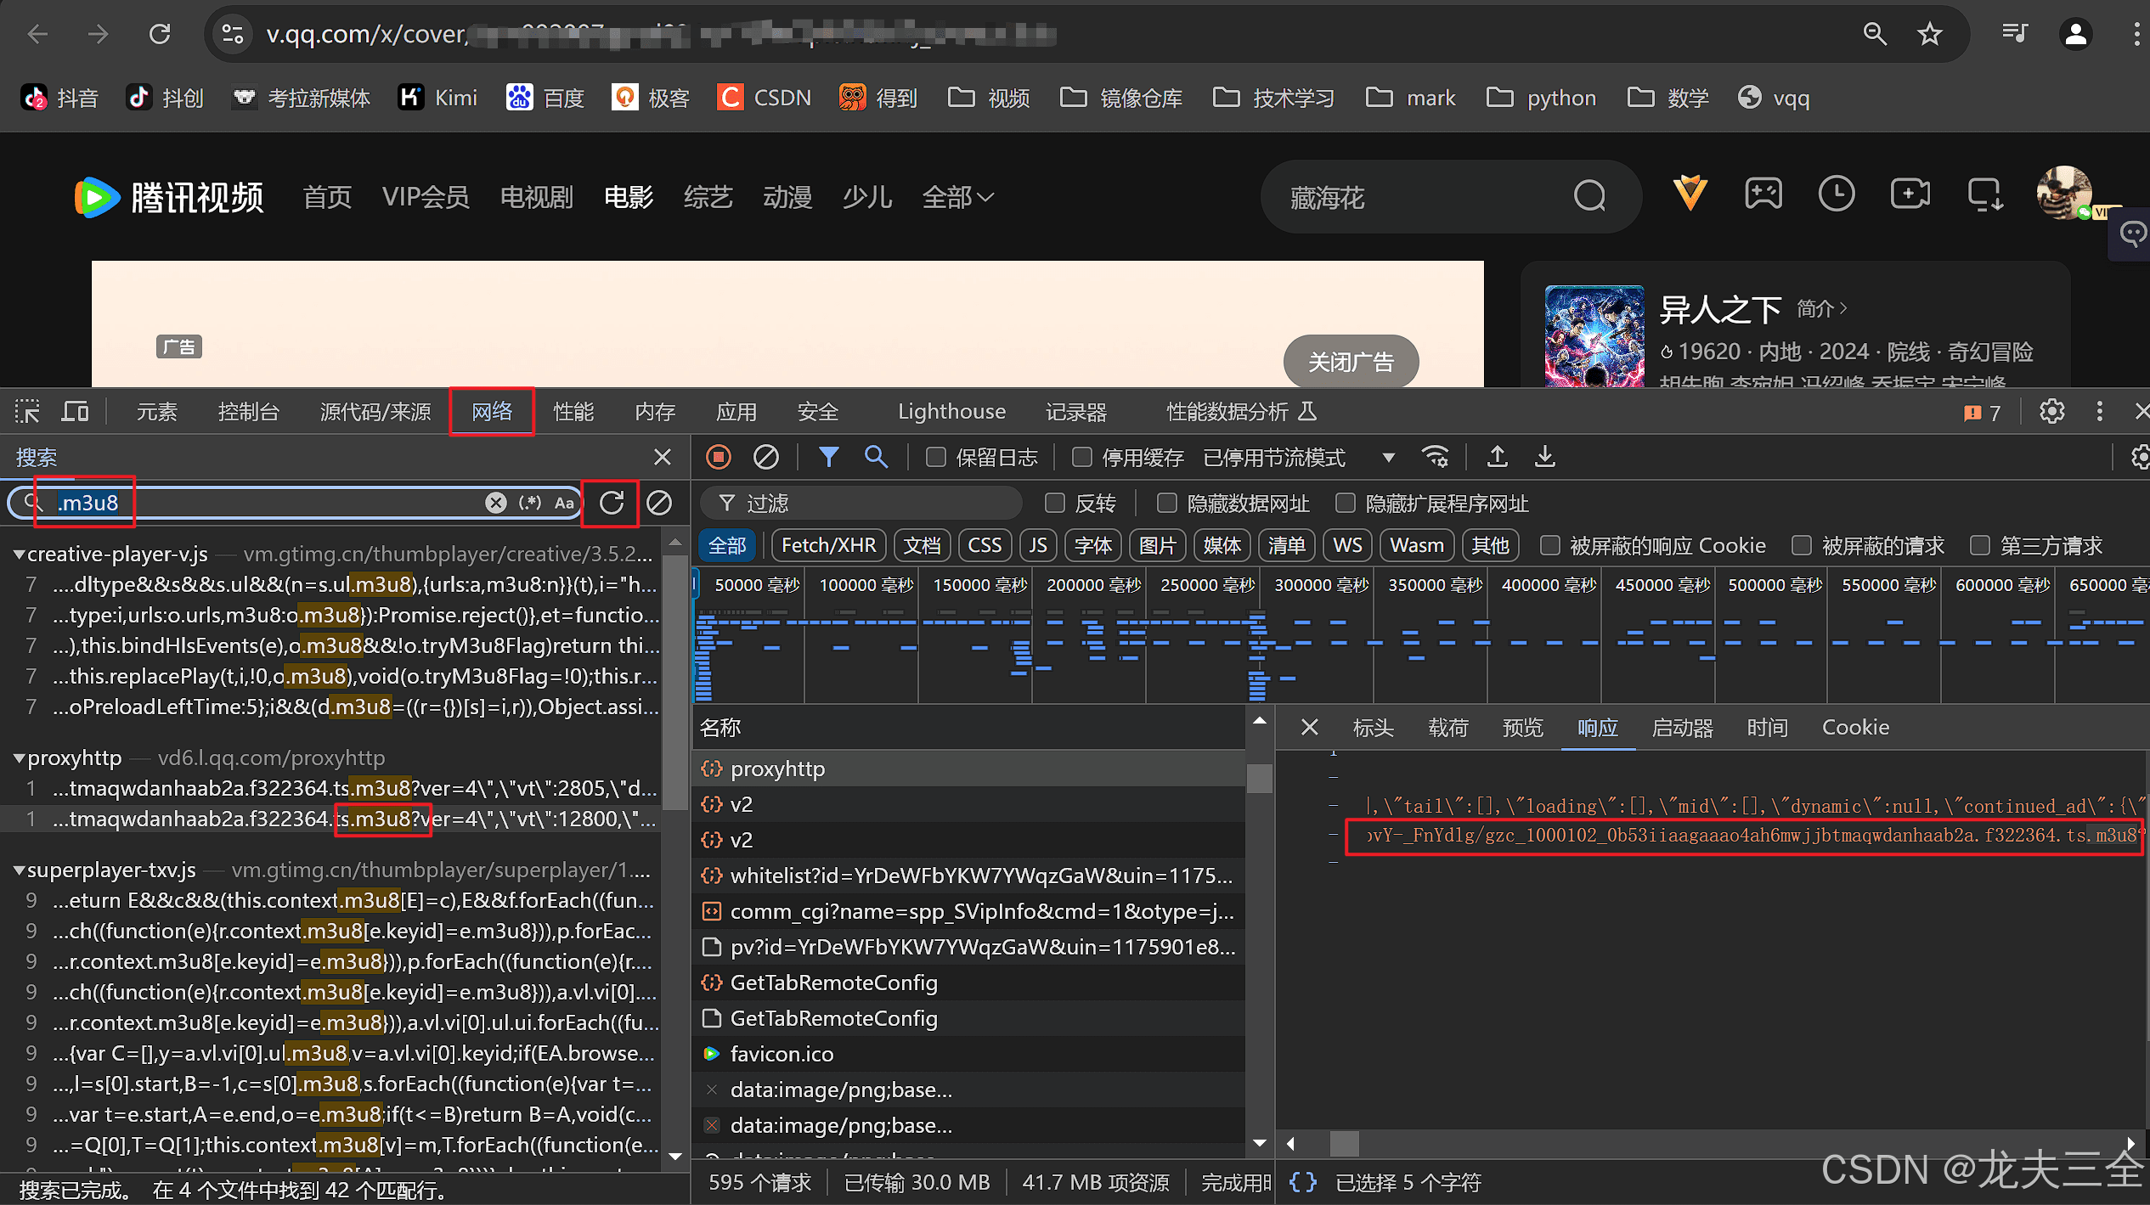The height and width of the screenshot is (1205, 2150).
Task: Click the upload video plus icon
Action: pos(1910,194)
